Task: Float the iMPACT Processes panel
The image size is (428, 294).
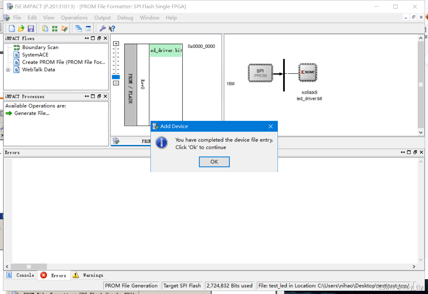Action: pos(99,96)
